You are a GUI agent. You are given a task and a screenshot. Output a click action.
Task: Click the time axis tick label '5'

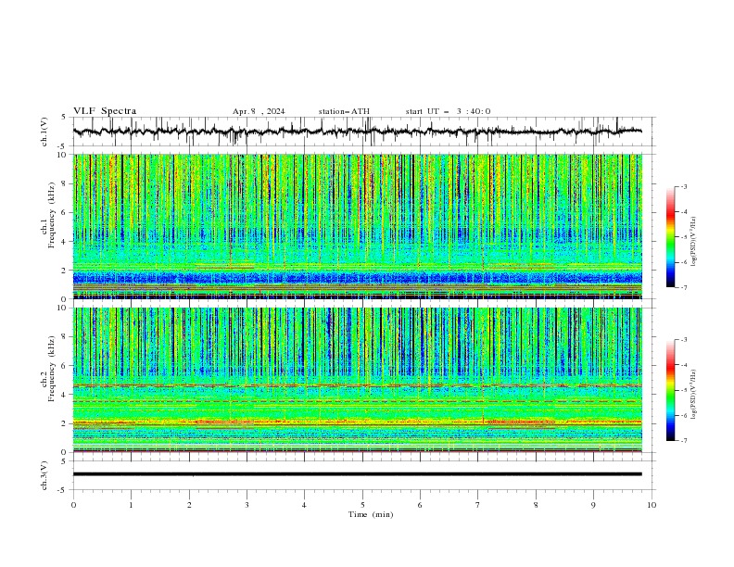(x=362, y=505)
